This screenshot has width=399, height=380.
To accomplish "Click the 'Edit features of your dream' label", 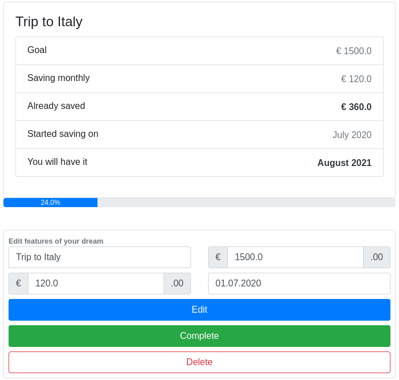I will point(56,241).
